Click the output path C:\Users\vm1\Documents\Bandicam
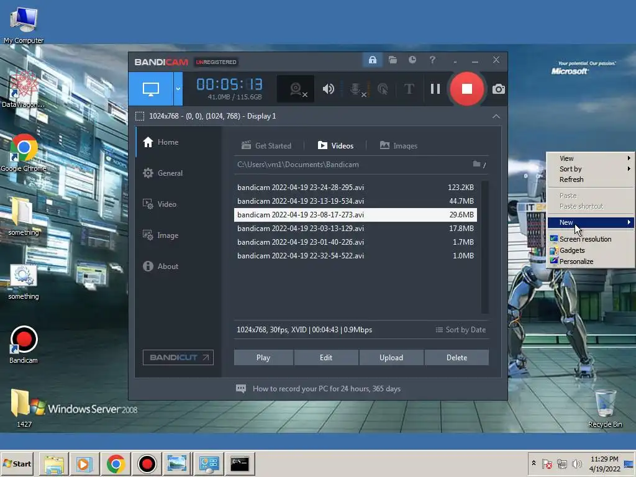 [298, 165]
